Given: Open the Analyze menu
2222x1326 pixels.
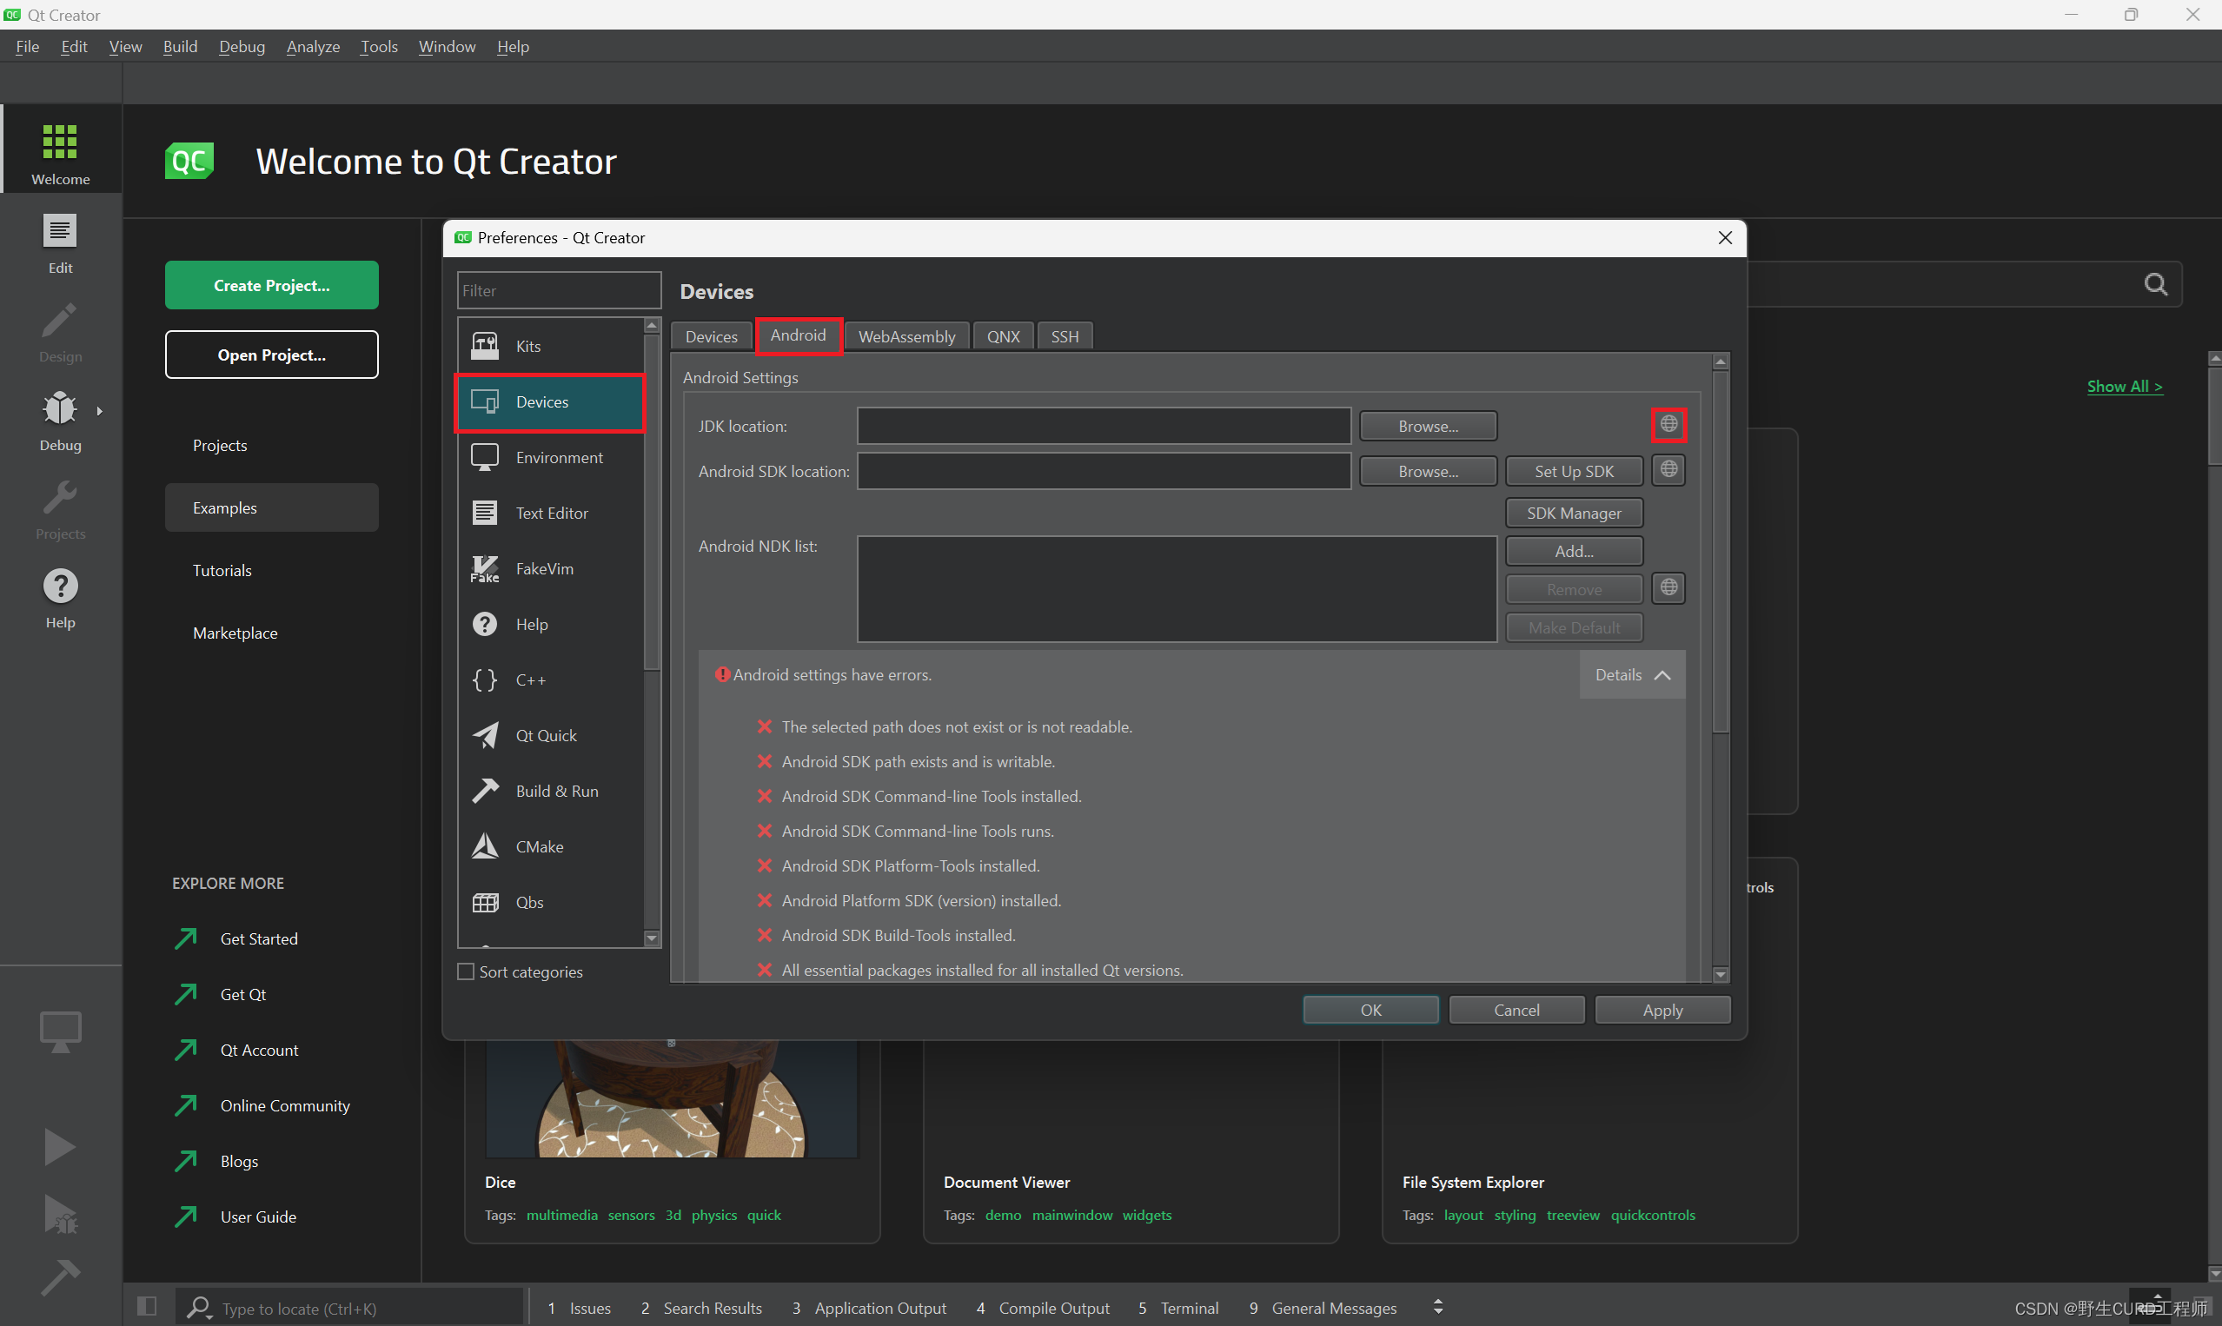Looking at the screenshot, I should [313, 46].
